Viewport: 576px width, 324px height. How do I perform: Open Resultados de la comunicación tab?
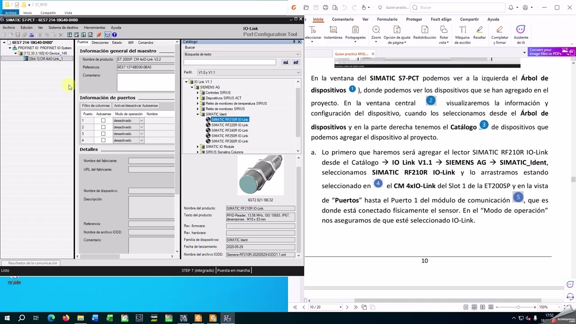[32, 263]
